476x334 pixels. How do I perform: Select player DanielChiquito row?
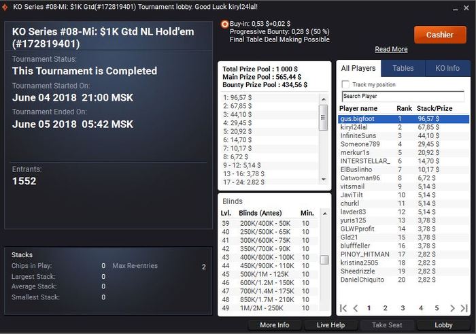coord(403,280)
